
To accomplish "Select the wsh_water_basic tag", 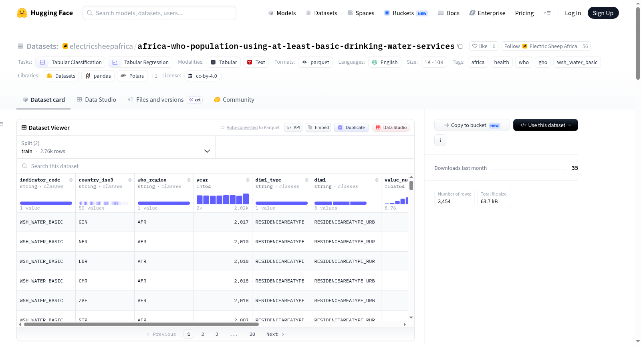I will (577, 62).
